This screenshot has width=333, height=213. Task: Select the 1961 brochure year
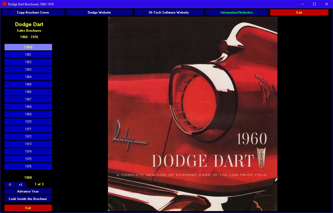(28, 55)
